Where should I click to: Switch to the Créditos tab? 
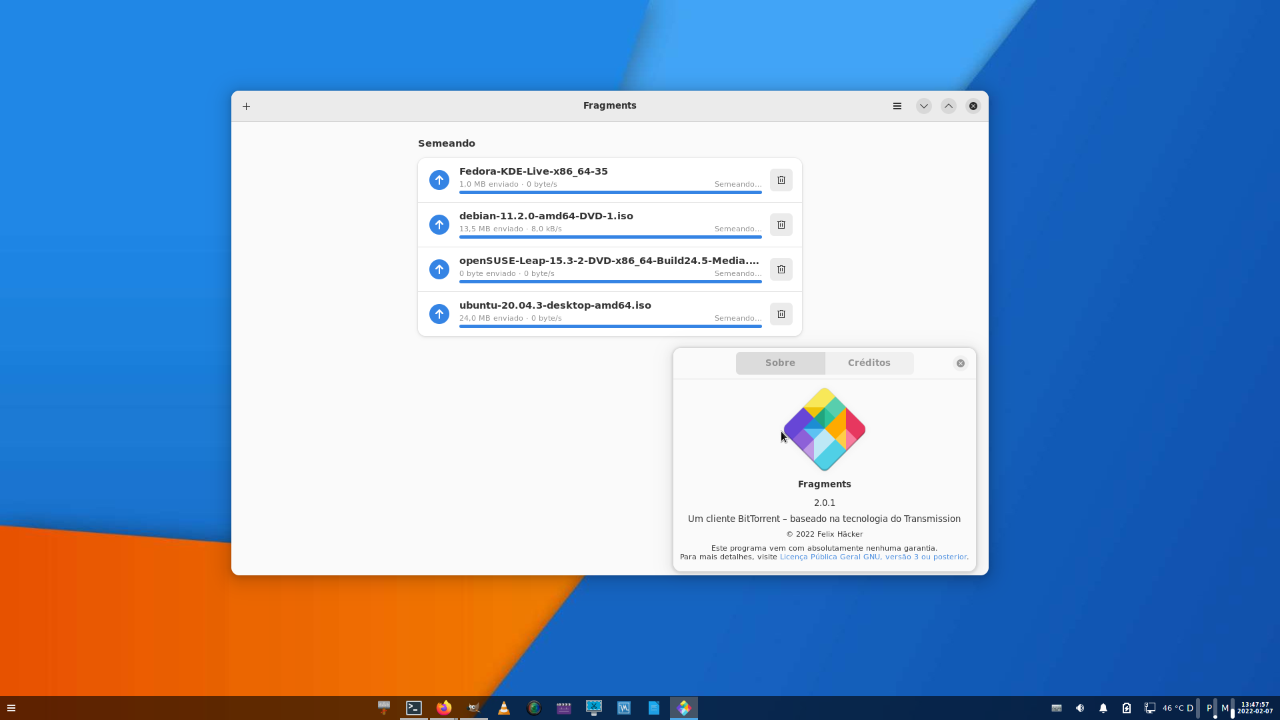[869, 363]
